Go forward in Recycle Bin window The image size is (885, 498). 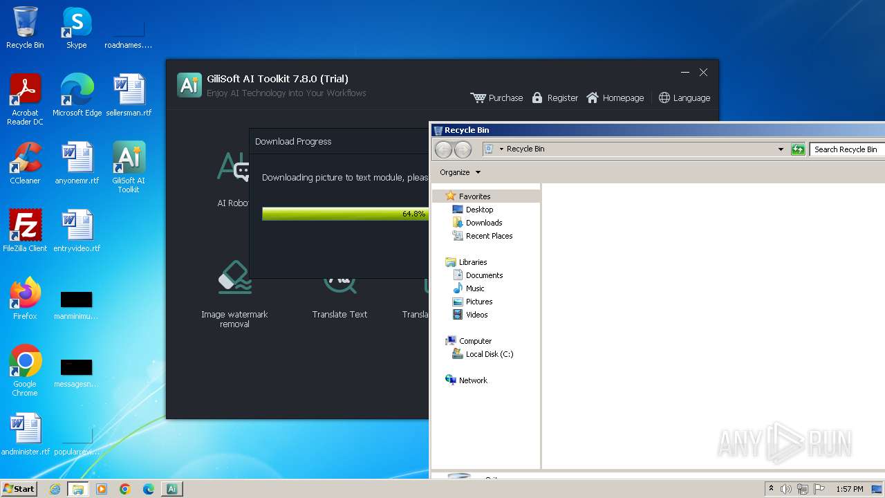tap(463, 149)
